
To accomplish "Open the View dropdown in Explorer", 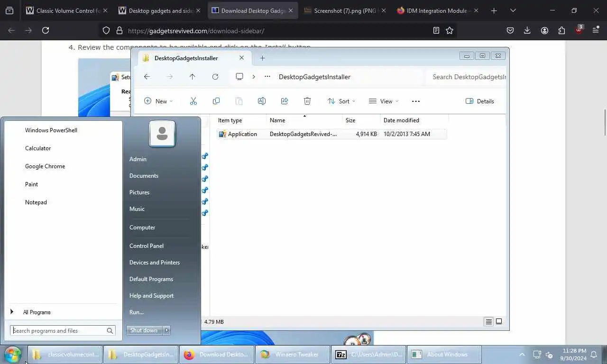I will tap(384, 101).
